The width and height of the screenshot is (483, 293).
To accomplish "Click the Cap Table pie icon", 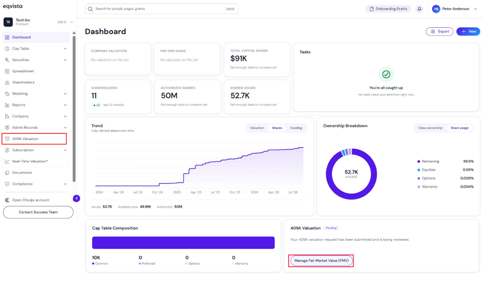I will 7,49.
